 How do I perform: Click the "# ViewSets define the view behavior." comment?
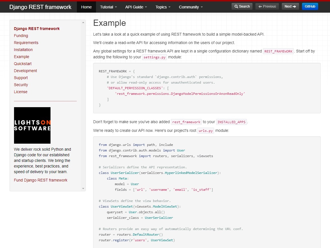click(135, 201)
